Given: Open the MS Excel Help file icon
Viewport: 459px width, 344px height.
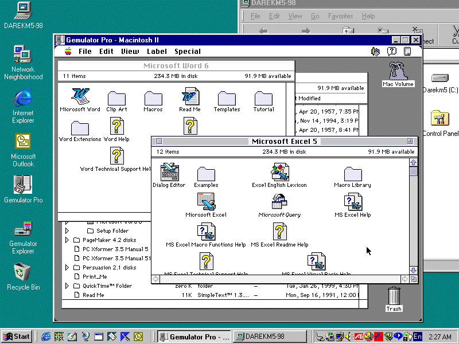Looking at the screenshot, I should 353,202.
